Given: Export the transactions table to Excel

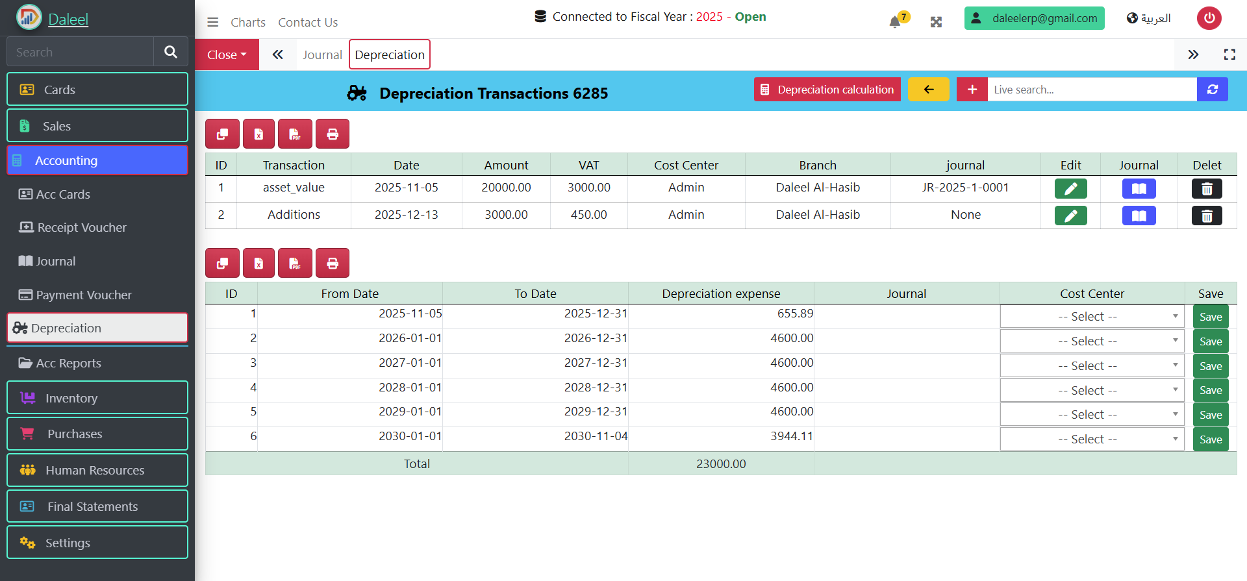Looking at the screenshot, I should [x=258, y=134].
